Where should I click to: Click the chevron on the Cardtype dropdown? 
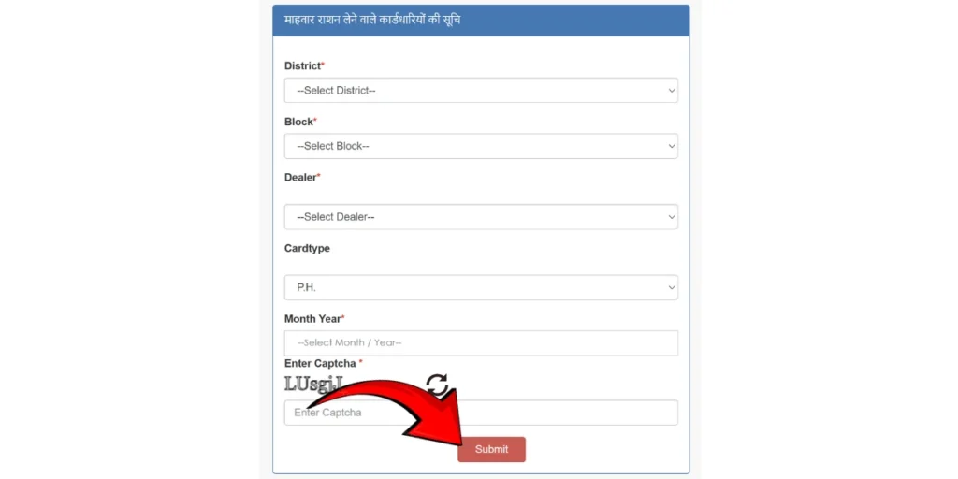point(671,287)
